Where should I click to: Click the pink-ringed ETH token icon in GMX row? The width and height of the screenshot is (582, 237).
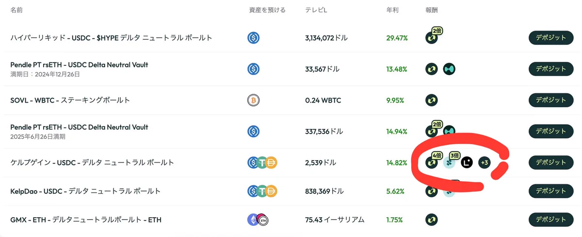tap(263, 221)
